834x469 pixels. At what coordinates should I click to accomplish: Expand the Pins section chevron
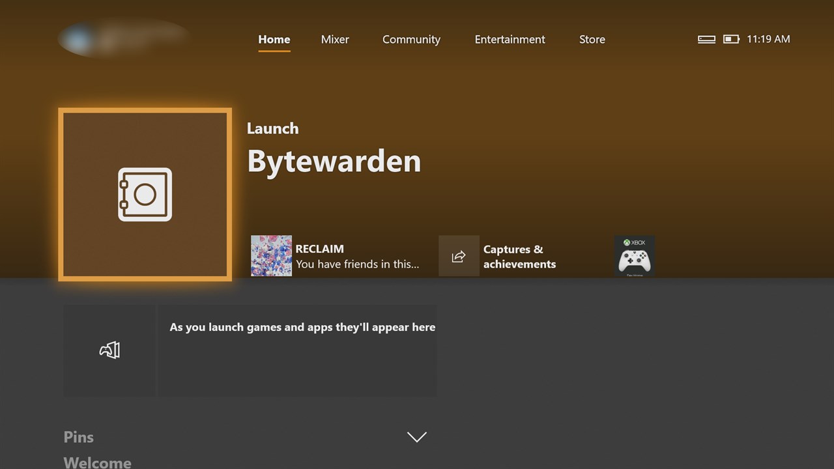417,436
